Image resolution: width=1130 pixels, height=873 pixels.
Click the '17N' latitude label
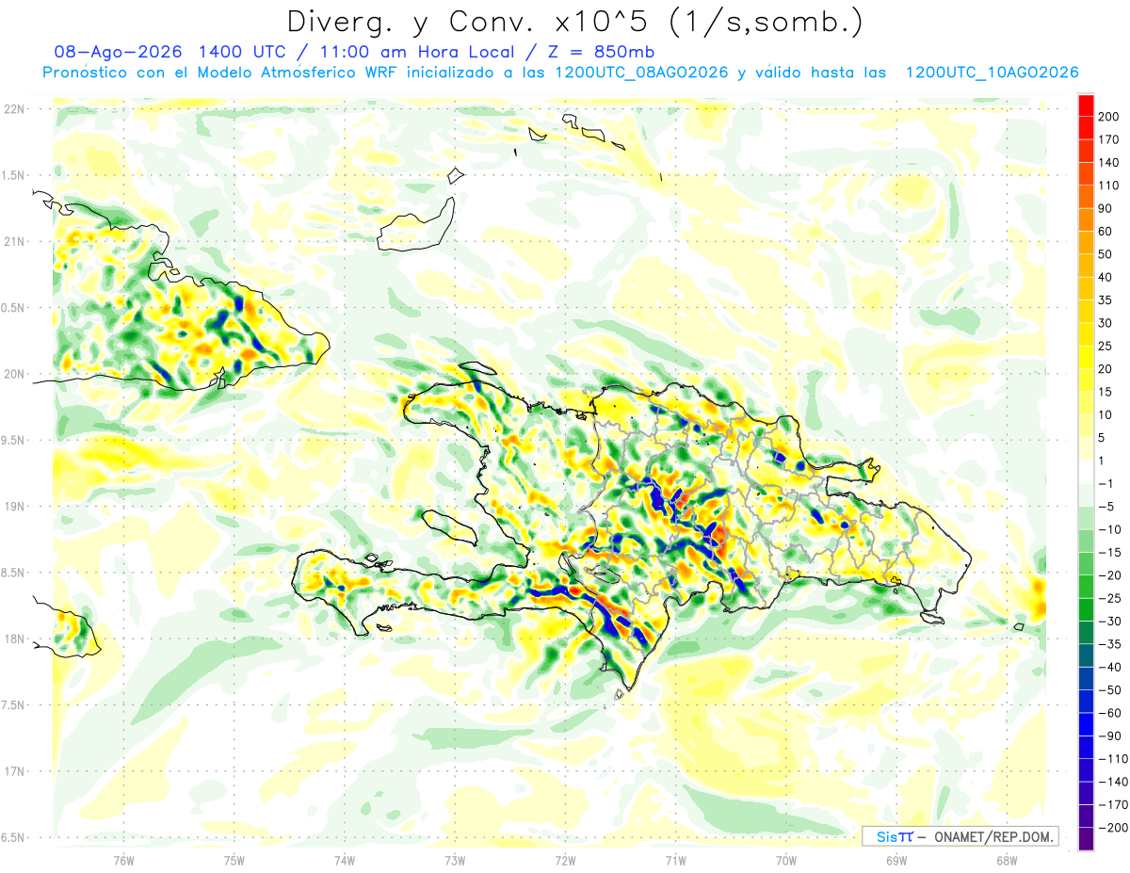(x=13, y=771)
